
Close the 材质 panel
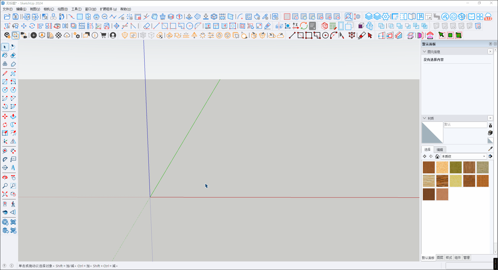tap(490, 118)
